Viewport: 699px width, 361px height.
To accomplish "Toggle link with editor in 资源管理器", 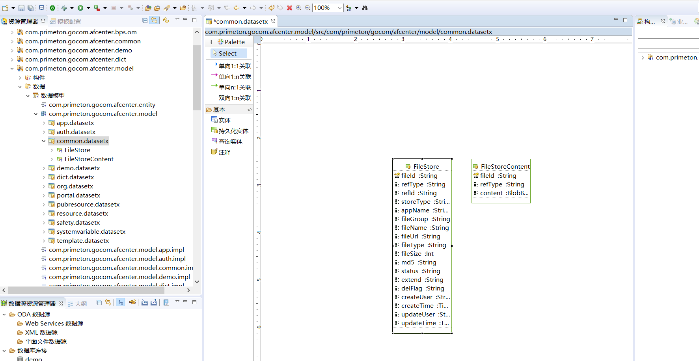I will 154,20.
